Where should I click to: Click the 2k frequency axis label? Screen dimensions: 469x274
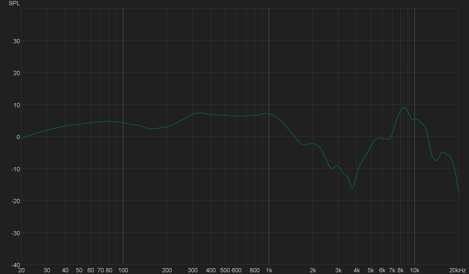click(x=313, y=270)
